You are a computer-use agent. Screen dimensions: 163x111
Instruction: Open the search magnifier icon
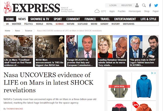pyautogui.click(x=144, y=5)
